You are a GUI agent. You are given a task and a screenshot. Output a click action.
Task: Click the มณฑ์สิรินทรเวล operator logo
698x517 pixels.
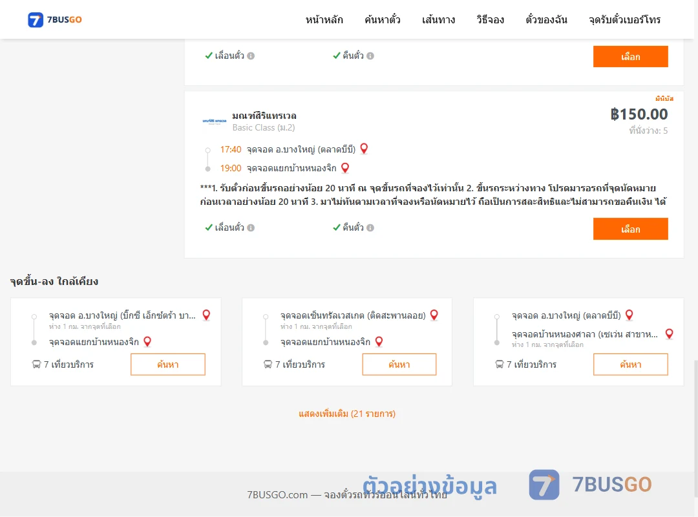[215, 121]
